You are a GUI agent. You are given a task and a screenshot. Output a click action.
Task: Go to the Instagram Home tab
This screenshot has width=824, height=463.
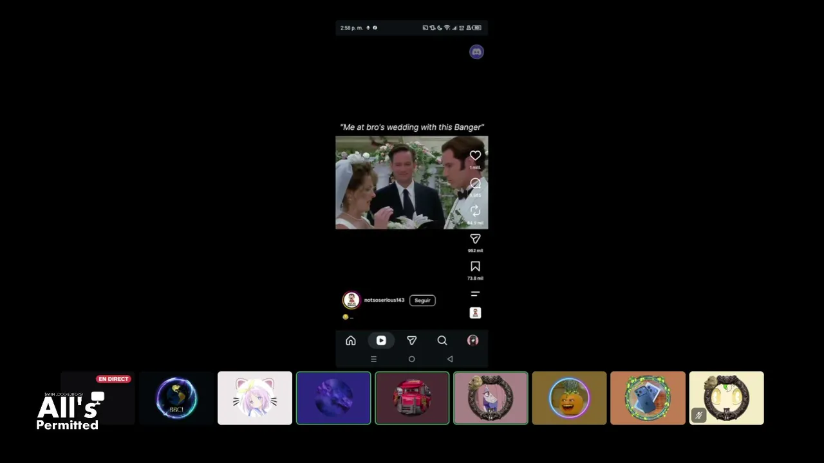pyautogui.click(x=351, y=341)
